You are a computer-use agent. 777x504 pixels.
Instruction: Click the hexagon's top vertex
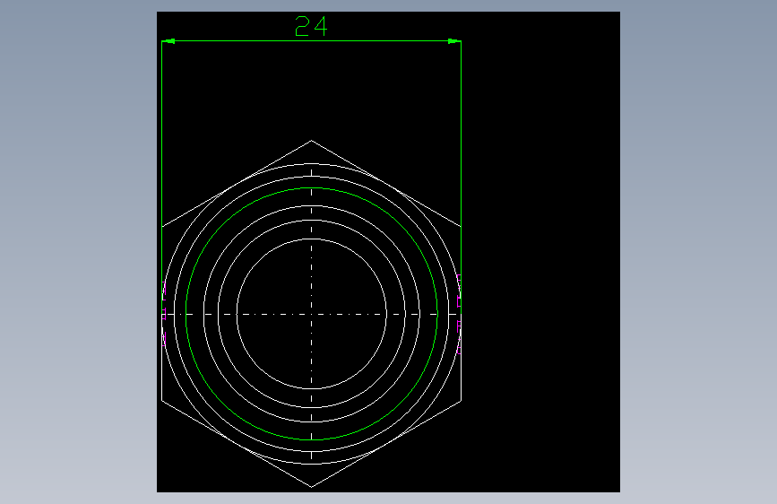click(311, 141)
